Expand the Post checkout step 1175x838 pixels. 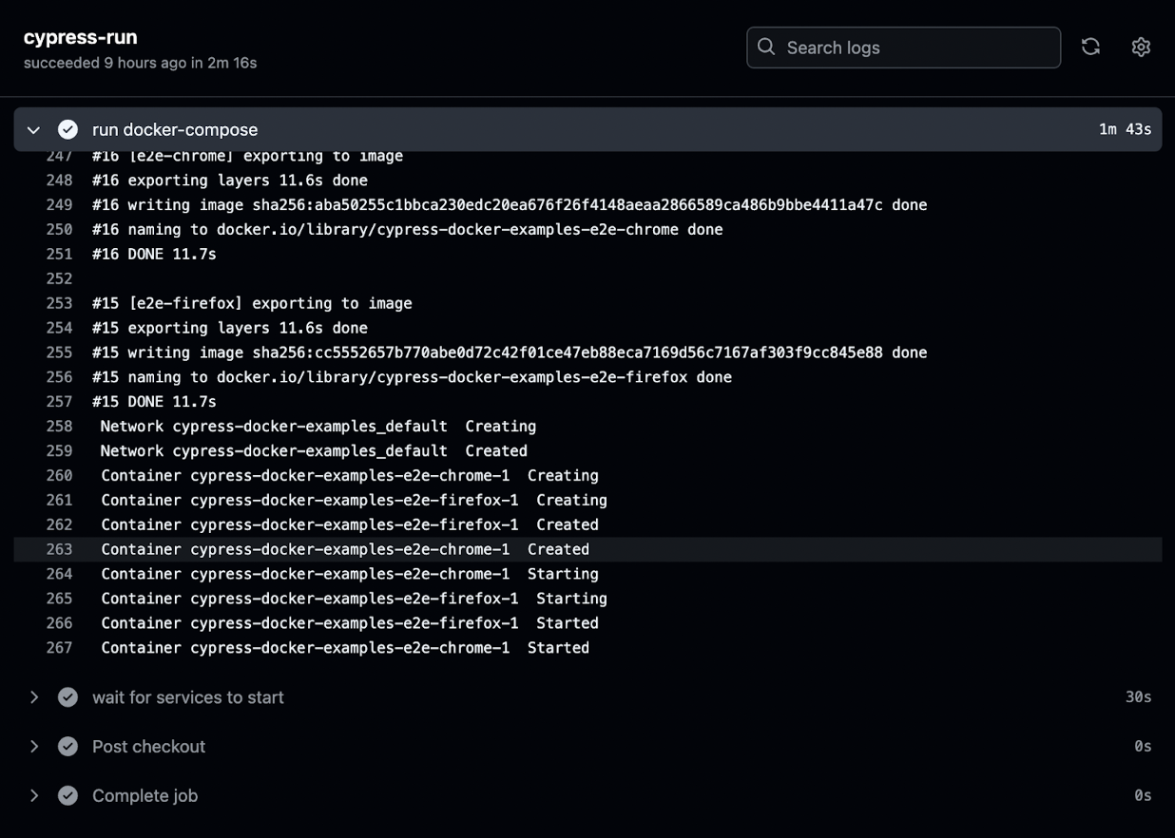click(34, 747)
